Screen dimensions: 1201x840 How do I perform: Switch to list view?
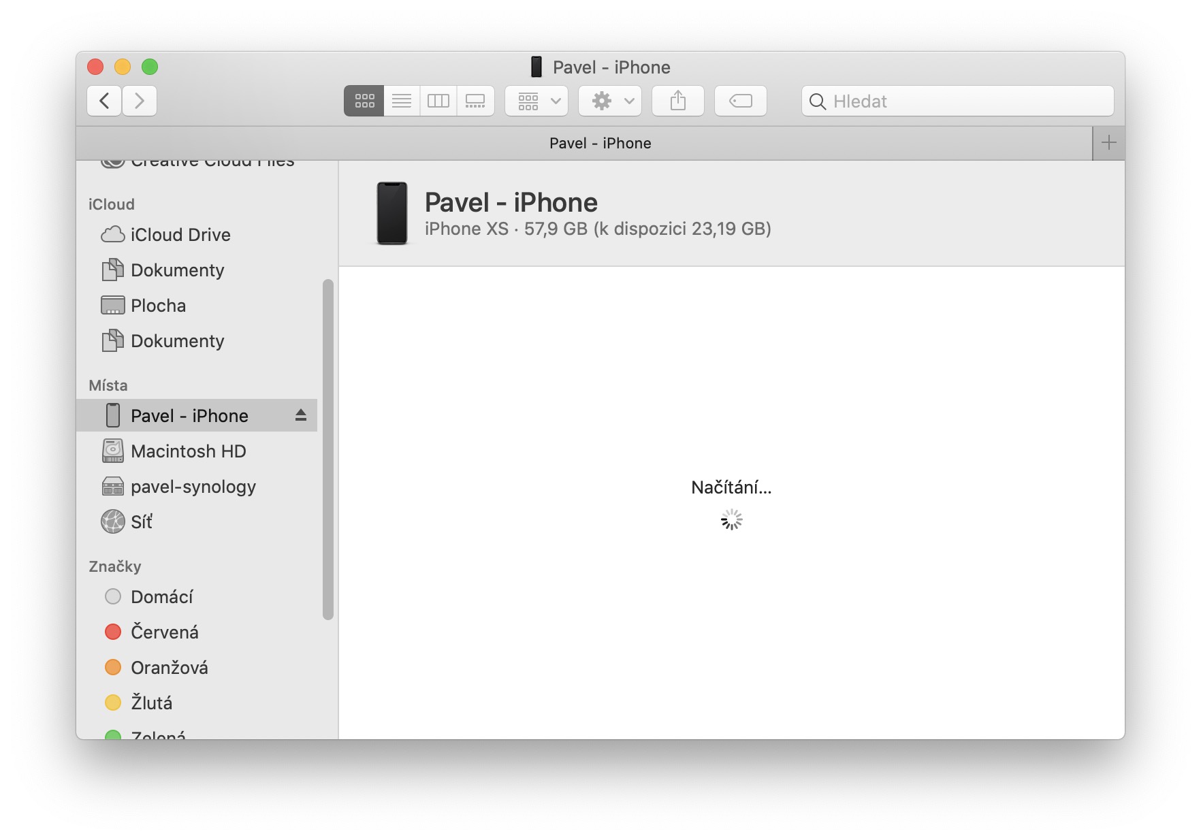[402, 101]
